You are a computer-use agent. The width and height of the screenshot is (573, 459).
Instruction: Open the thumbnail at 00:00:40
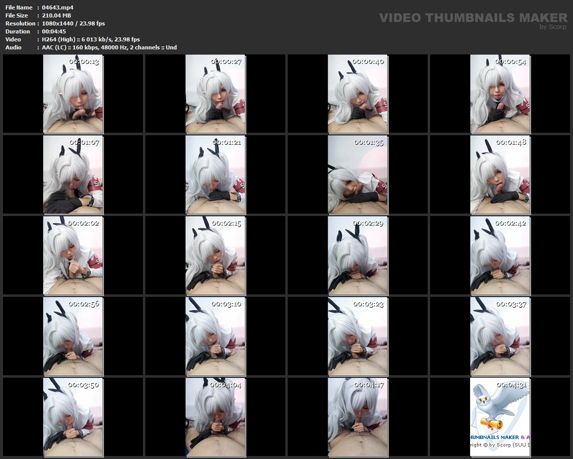358,94
